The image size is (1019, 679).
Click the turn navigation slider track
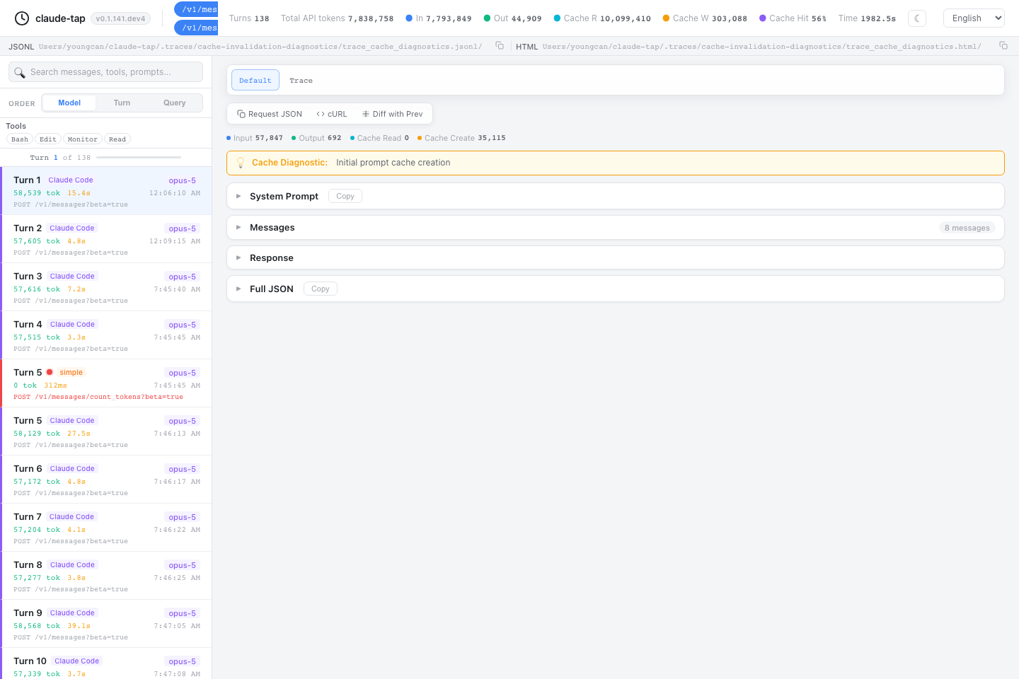point(139,157)
